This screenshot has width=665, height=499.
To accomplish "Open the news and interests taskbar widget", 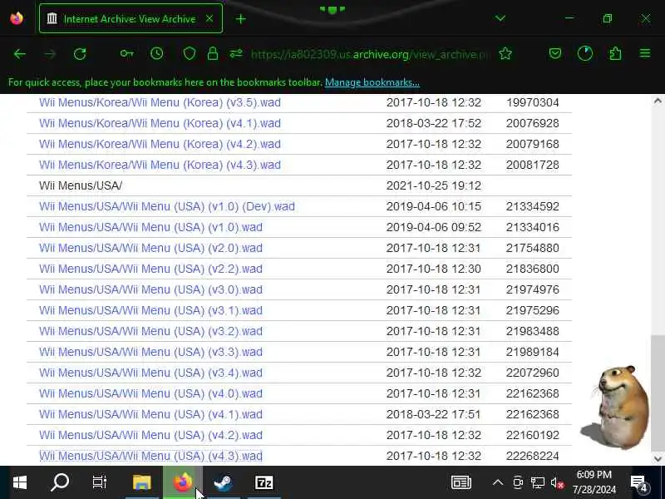I will (461, 482).
